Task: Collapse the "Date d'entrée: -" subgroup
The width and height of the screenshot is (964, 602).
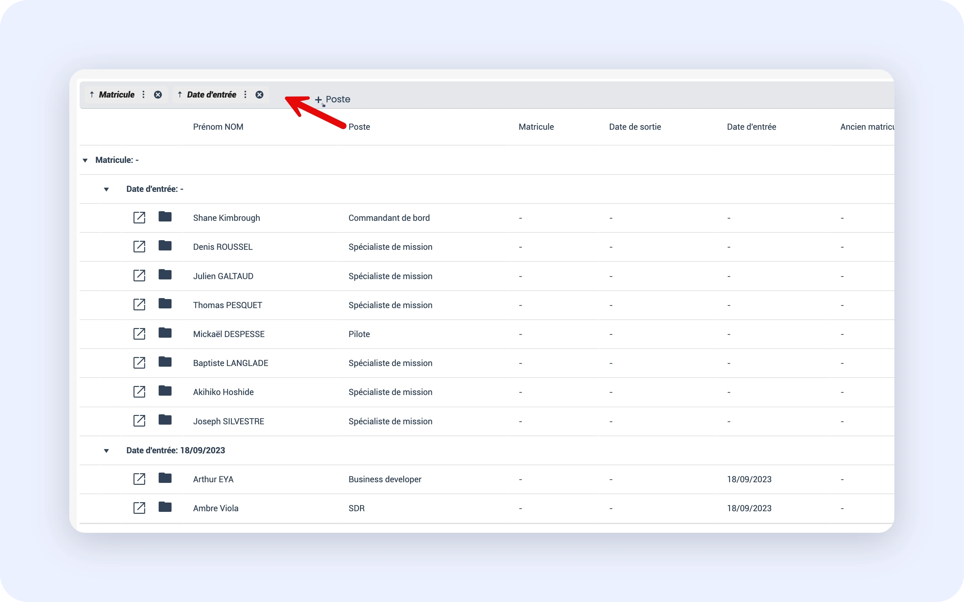Action: (x=106, y=190)
